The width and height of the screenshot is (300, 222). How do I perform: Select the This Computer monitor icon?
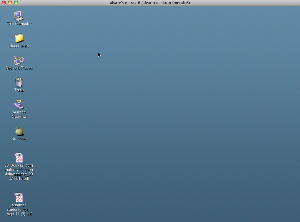pos(19,16)
